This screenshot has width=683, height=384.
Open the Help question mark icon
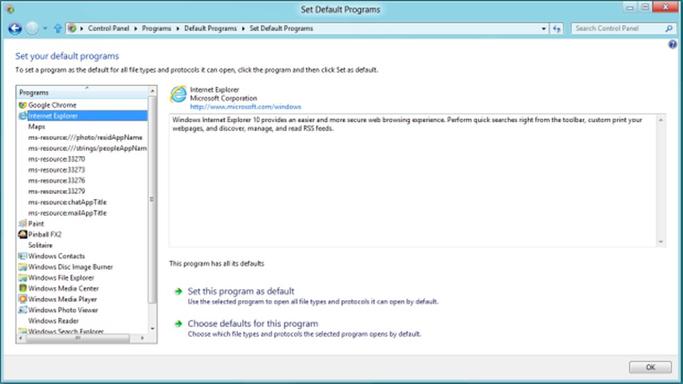tap(672, 44)
